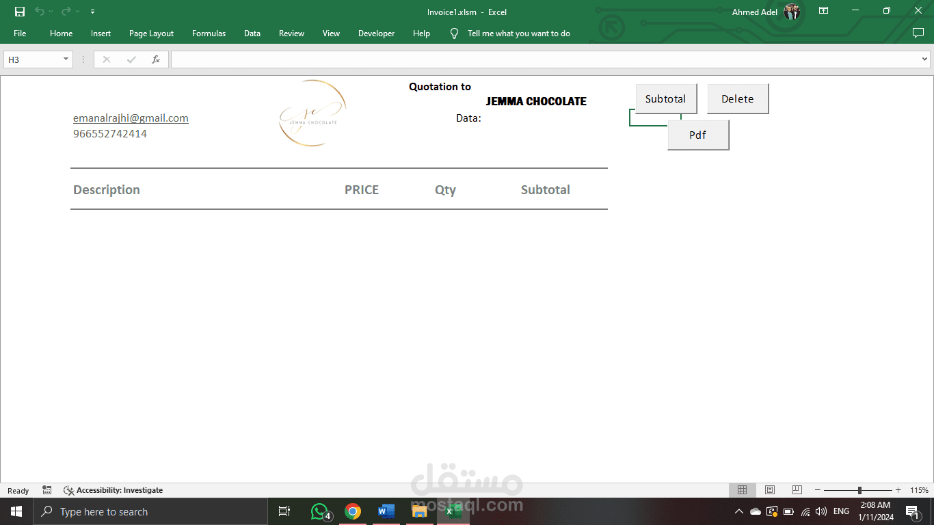Click the Tell me what you want search box
Viewport: 934px width, 525px height.
click(518, 33)
